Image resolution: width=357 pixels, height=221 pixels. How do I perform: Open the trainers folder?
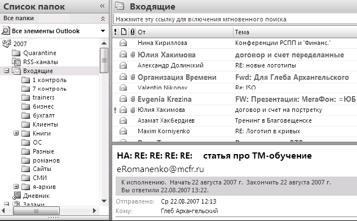(43, 97)
